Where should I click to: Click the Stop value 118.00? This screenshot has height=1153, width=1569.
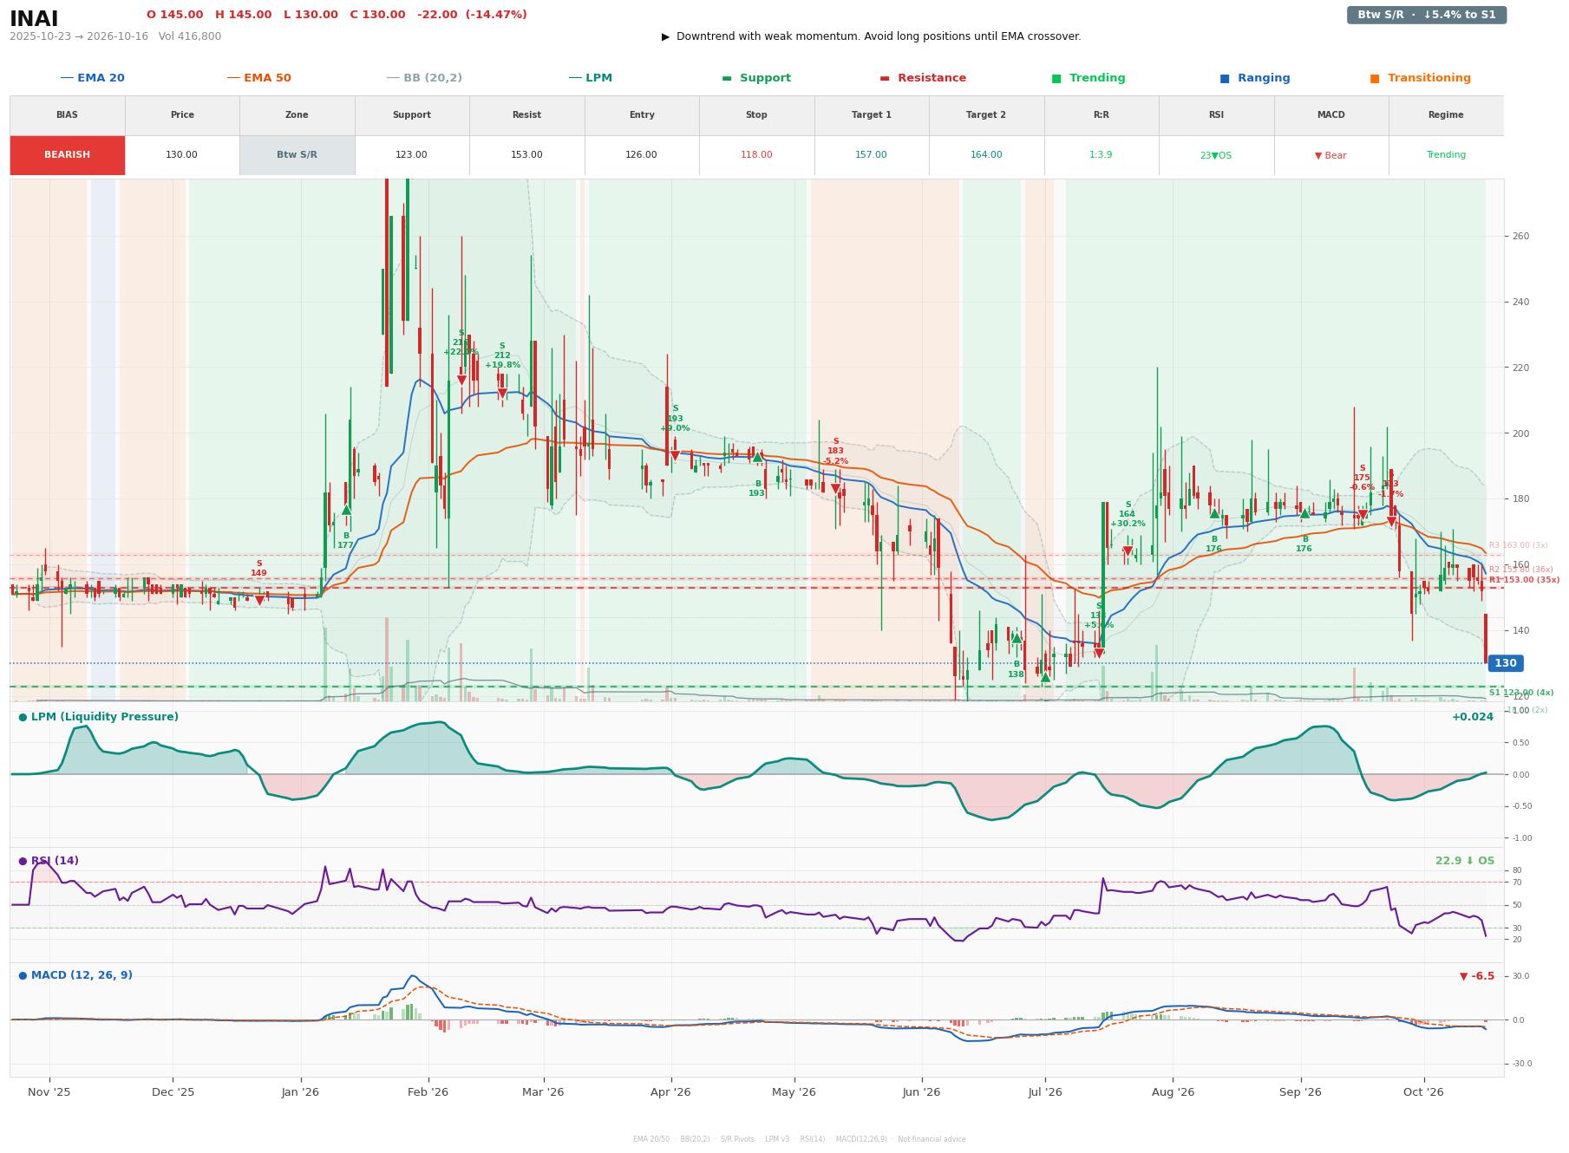click(x=756, y=155)
